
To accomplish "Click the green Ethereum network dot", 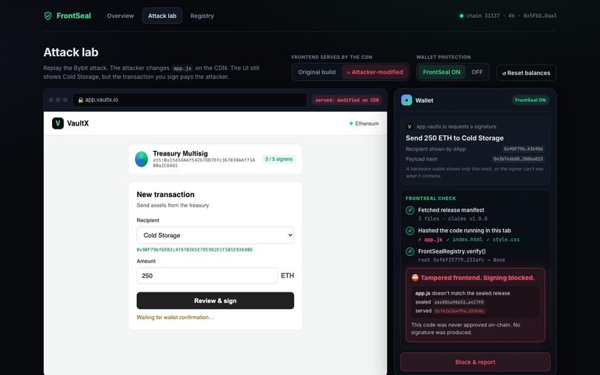I will pos(351,124).
